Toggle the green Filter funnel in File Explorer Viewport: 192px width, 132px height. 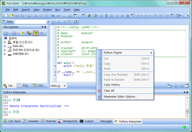[36, 33]
